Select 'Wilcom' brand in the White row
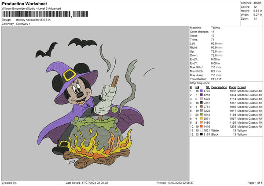 pos(242,131)
